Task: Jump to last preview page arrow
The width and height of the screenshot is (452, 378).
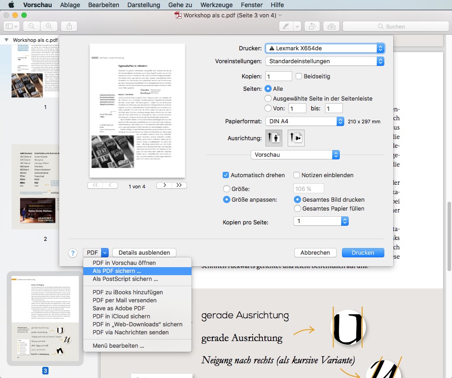Action: [x=179, y=185]
